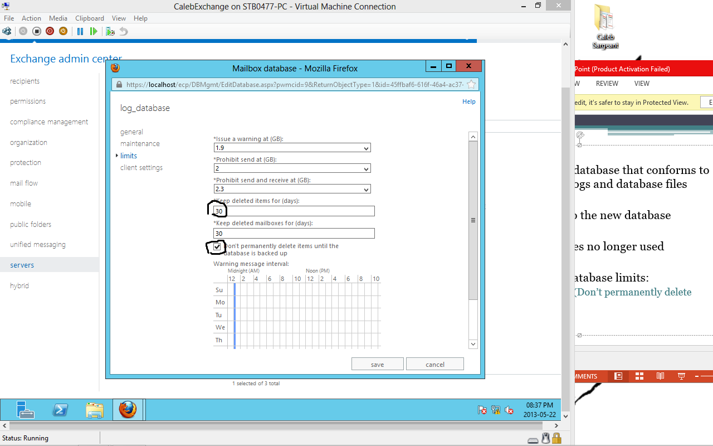
Task: Click the greyed-out Start VM icon
Action: point(23,31)
